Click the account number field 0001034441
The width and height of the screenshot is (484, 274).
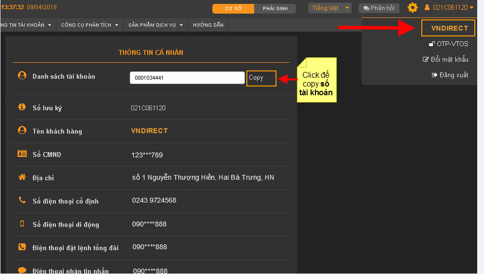pos(187,78)
